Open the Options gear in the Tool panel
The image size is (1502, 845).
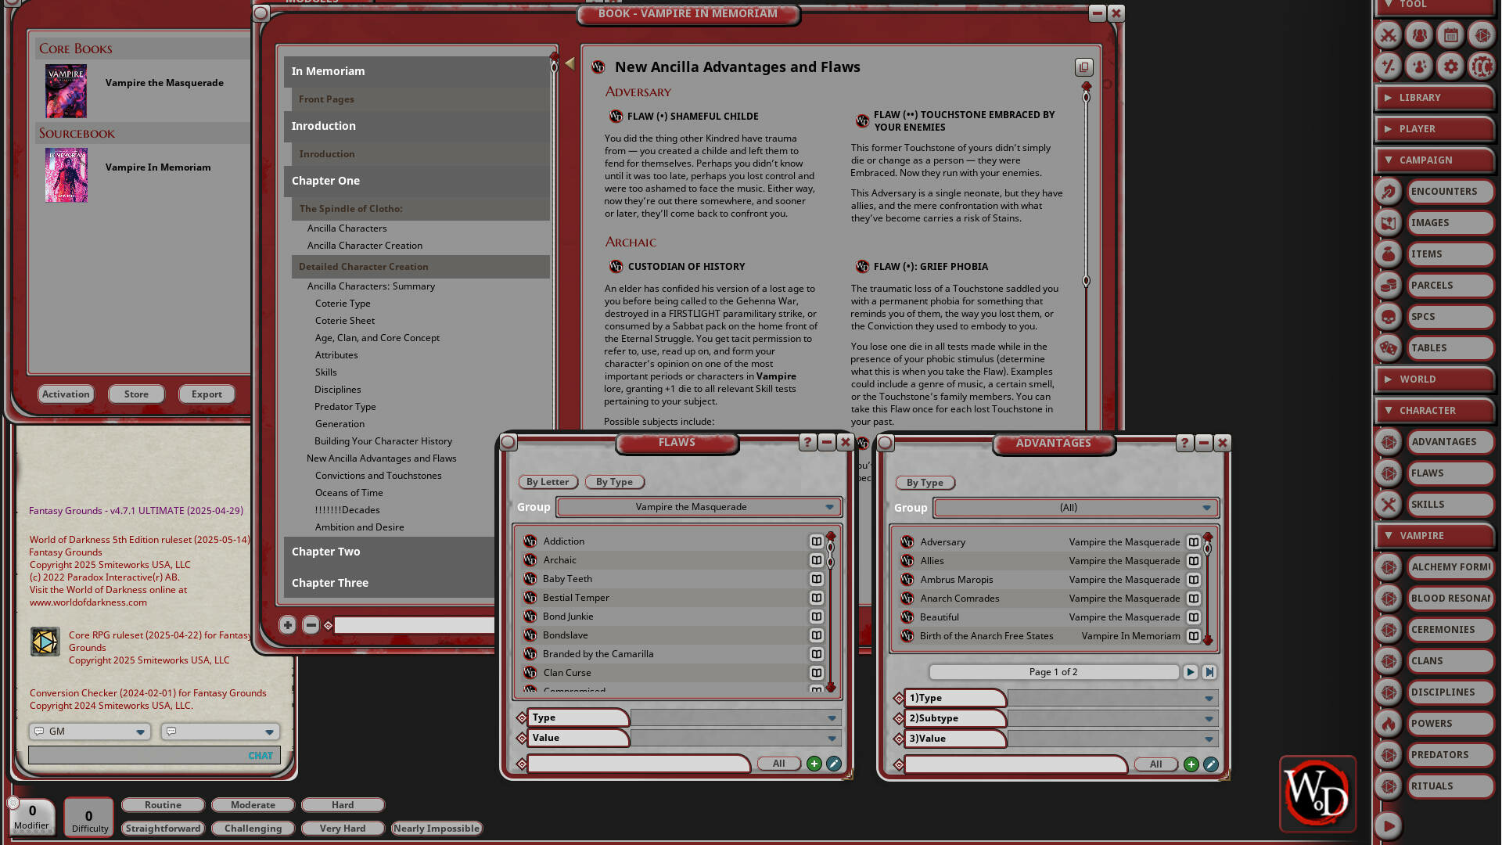coord(1450,67)
